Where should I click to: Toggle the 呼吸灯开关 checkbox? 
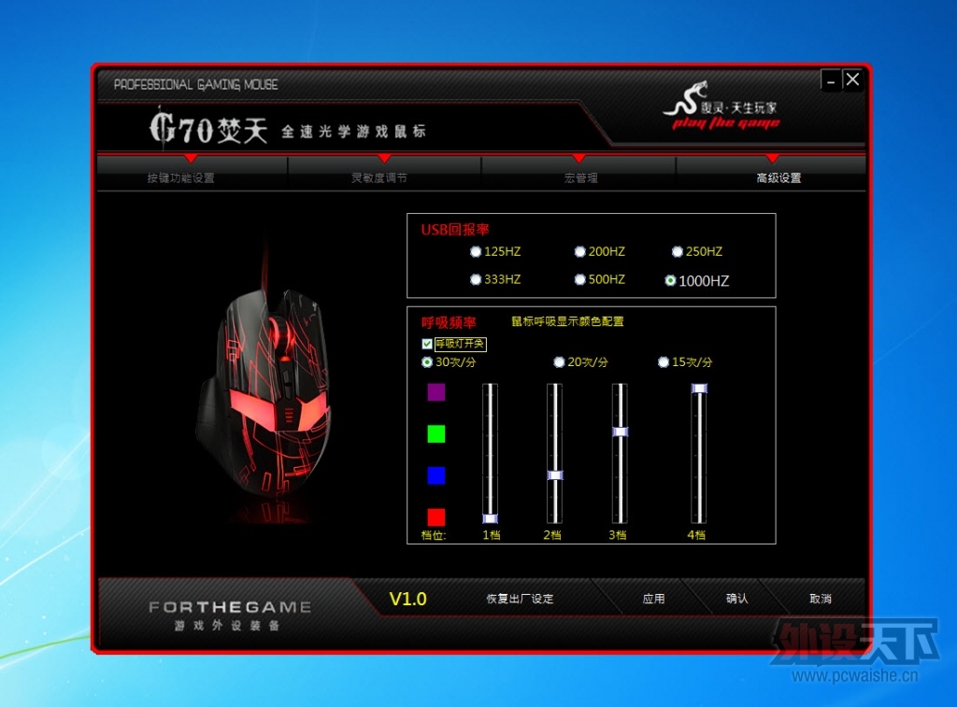(427, 344)
